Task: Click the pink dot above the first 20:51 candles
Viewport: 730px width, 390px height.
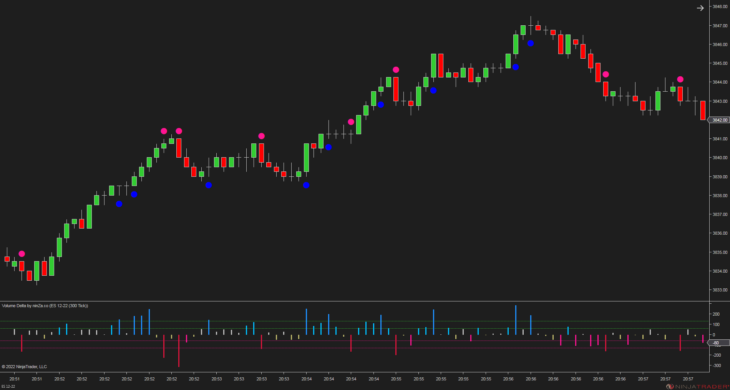Action: (x=22, y=253)
